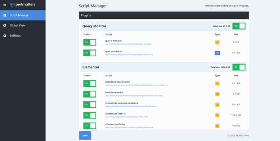Open common-modules.min.js path link
Image resolution: width=280 pixels, height=141 pixels.
pyautogui.click(x=131, y=106)
